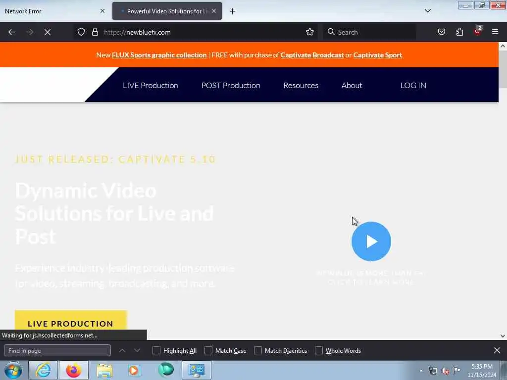
Task: Close the Powerful Video Solutions tab
Action: click(x=214, y=11)
